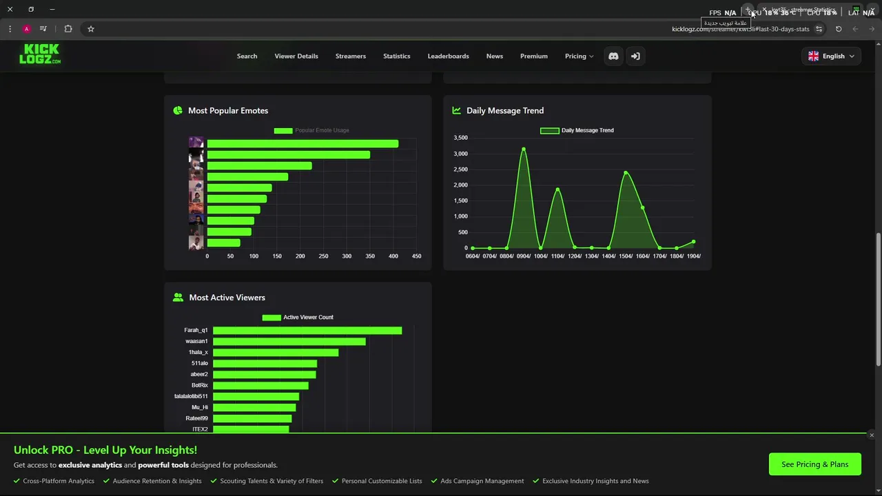The width and height of the screenshot is (882, 496).
Task: Open the Discord server icon
Action: click(613, 56)
